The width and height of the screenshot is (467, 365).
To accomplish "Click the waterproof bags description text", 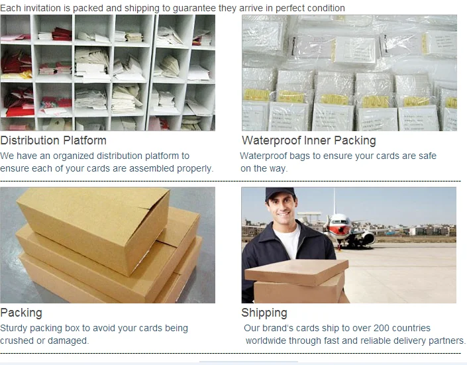I will pyautogui.click(x=338, y=162).
